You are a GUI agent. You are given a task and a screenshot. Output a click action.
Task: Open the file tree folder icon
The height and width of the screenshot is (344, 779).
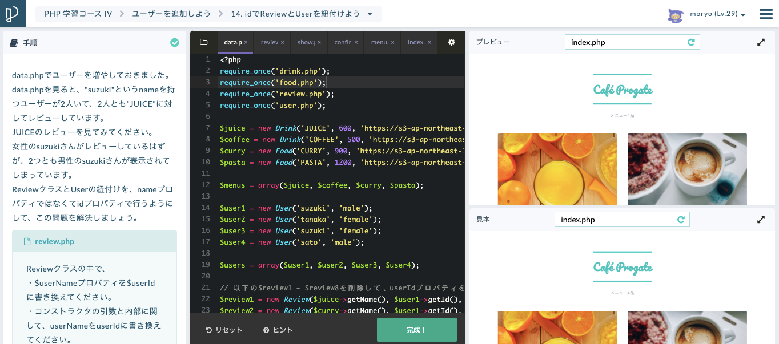(x=203, y=42)
